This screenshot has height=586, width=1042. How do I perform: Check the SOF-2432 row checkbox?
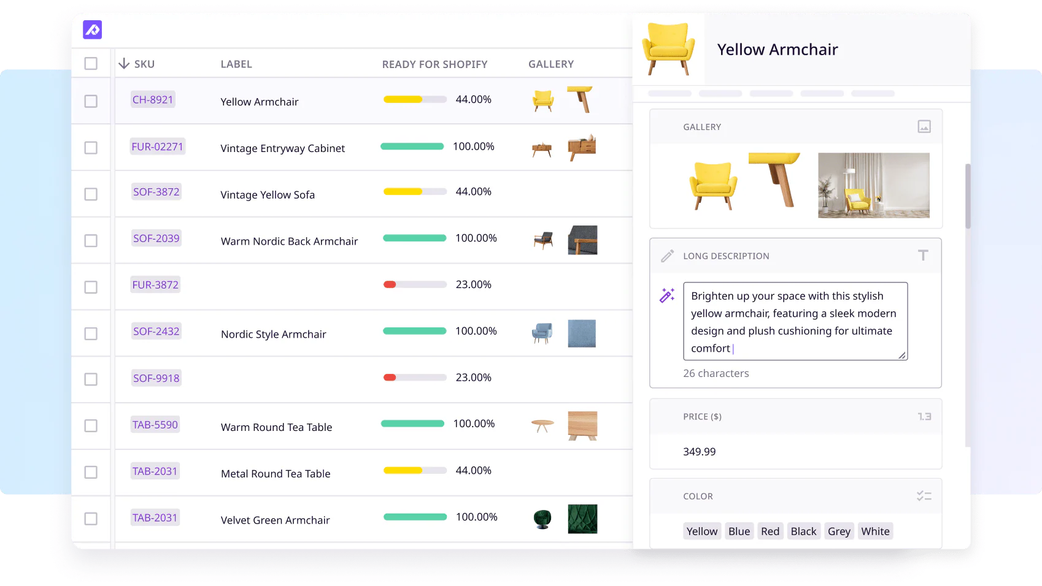(x=91, y=333)
